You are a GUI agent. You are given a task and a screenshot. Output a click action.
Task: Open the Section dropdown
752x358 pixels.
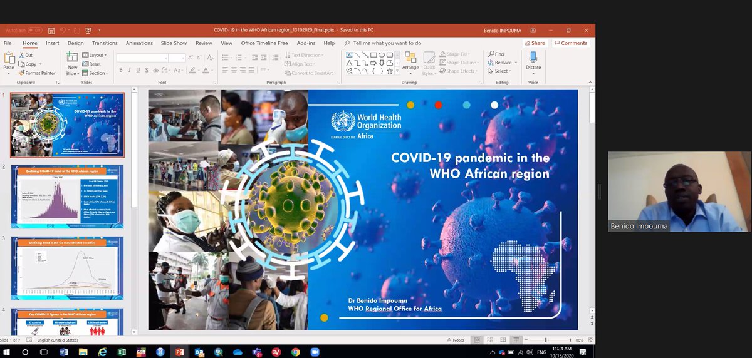tap(95, 73)
